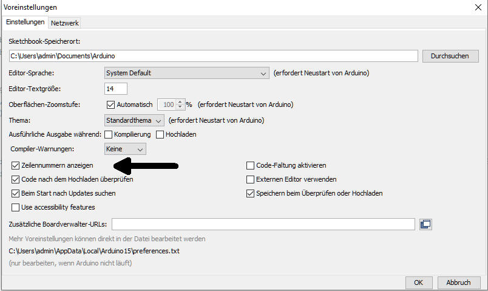Increase the zoom percentage with up spinner arrow
The height and width of the screenshot is (291, 488).
pyautogui.click(x=180, y=102)
